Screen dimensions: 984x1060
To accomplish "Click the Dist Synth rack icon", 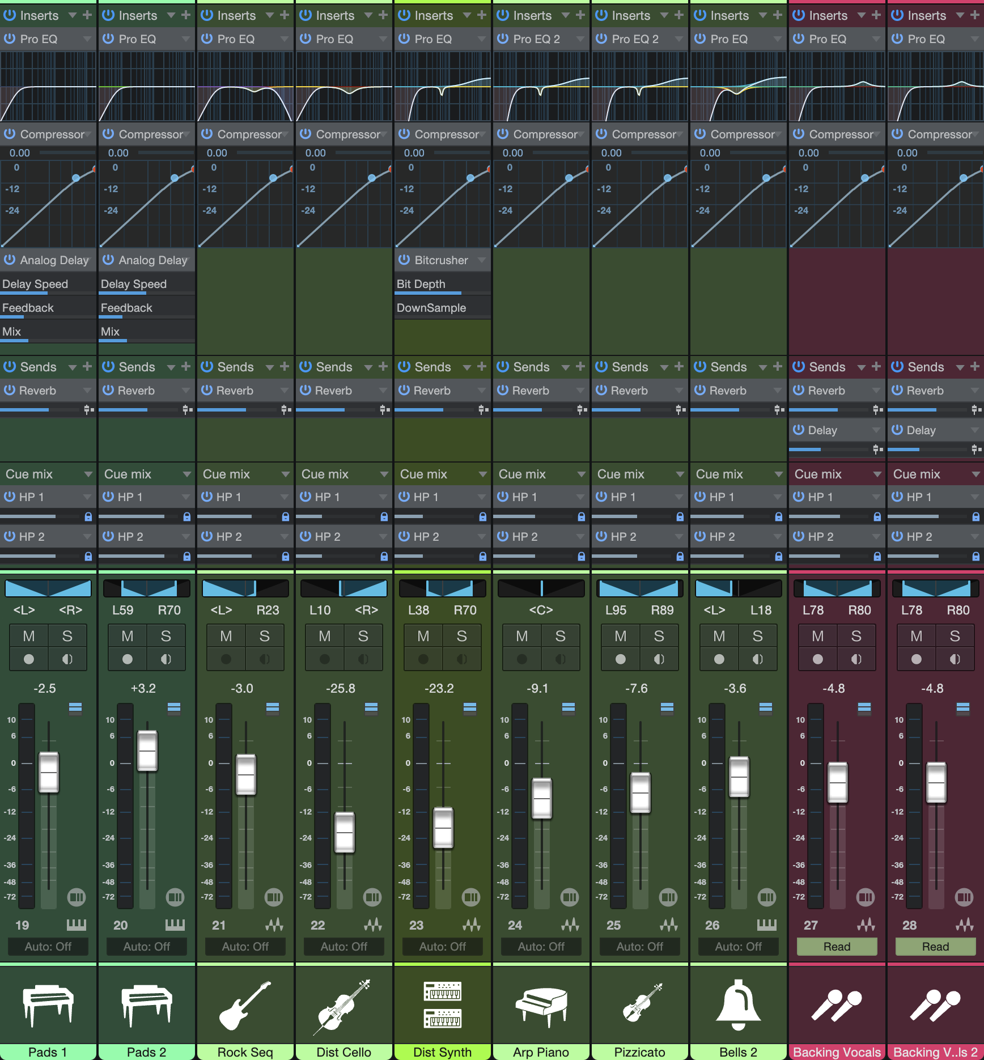I will tap(442, 1005).
